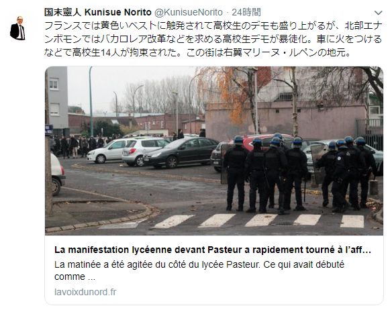Select the tweet's Japanese body text

[x=213, y=39]
